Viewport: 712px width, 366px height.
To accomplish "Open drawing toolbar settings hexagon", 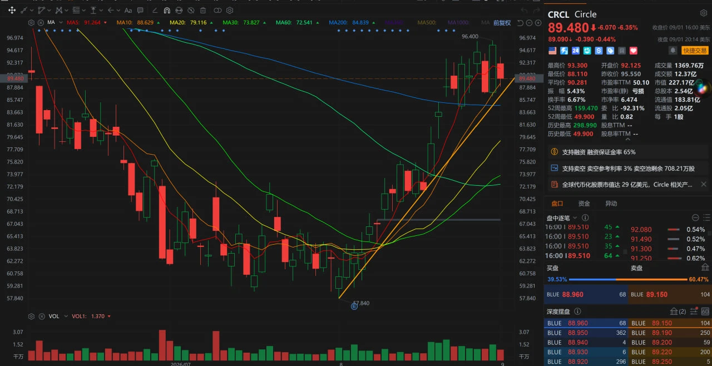I will tap(230, 10).
